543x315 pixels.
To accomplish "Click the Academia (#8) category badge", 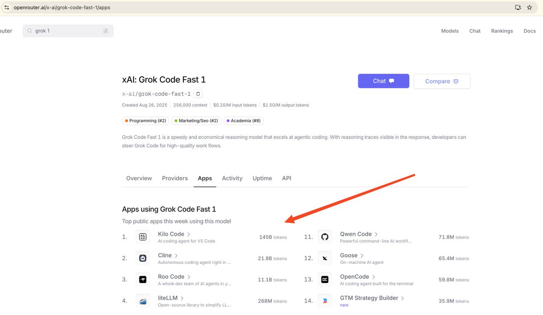I will click(243, 121).
